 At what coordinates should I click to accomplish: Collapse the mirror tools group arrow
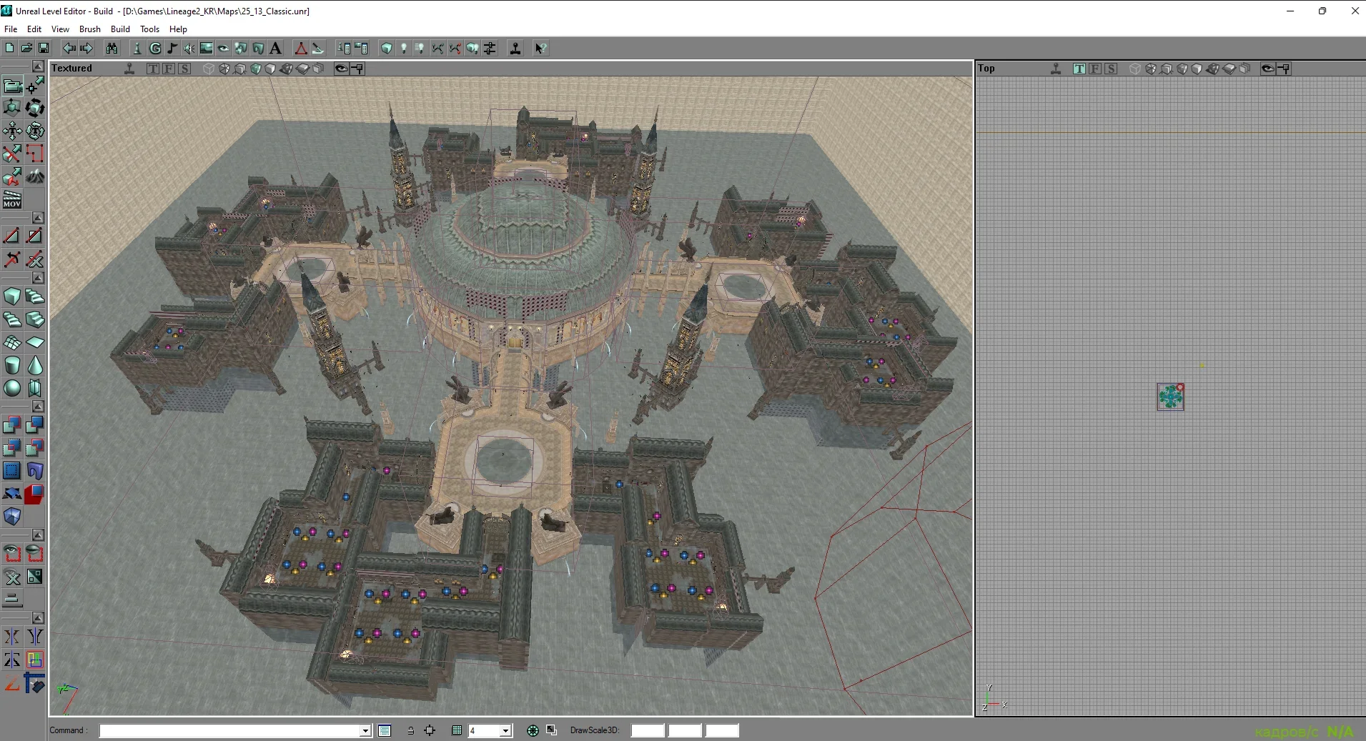click(x=38, y=617)
